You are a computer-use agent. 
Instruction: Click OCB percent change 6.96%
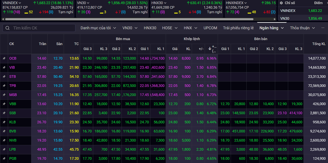click(212, 59)
